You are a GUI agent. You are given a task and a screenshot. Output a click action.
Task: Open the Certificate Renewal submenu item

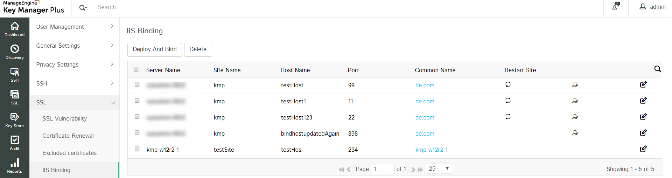click(68, 136)
